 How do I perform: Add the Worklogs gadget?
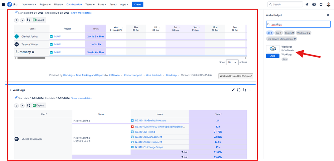[273, 56]
